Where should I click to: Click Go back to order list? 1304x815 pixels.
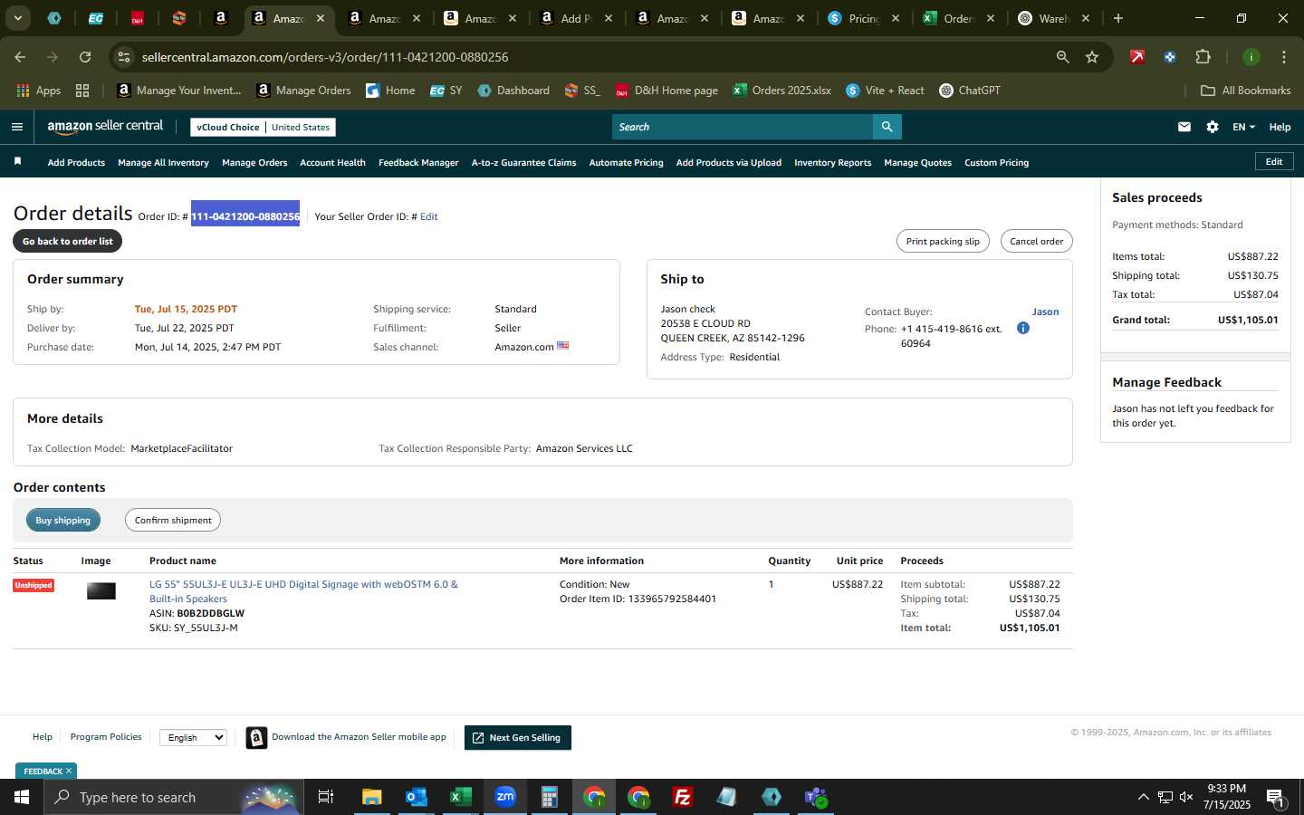click(x=67, y=241)
